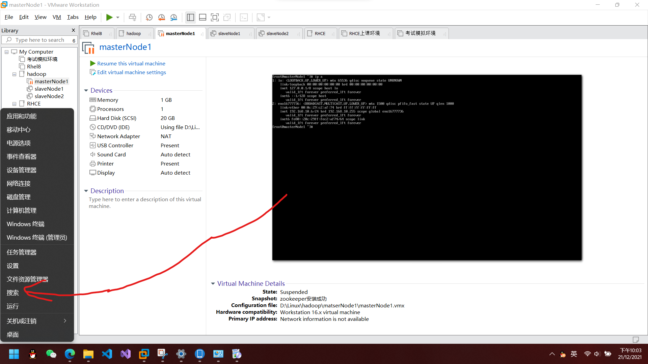Expand the dropdown beside the power button
The width and height of the screenshot is (648, 364).
coord(117,17)
